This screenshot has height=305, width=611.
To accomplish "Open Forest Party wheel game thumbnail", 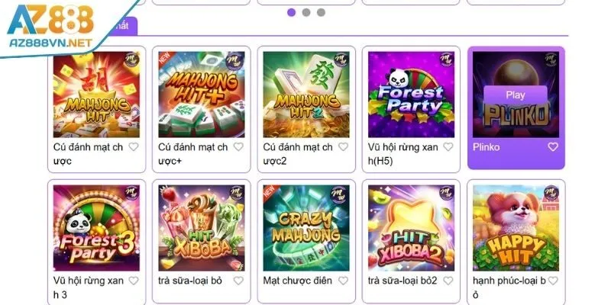I will 412,94.
